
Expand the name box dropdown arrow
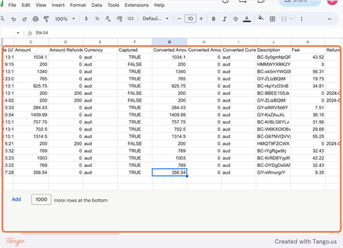click(x=18, y=33)
